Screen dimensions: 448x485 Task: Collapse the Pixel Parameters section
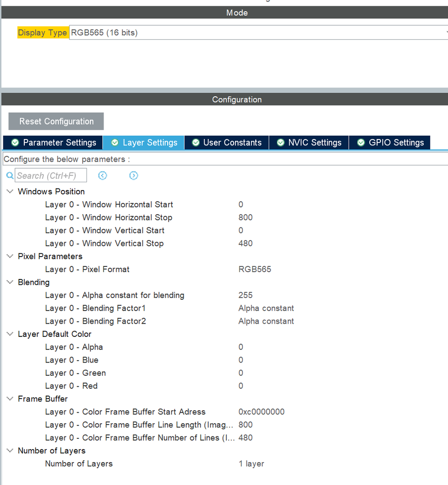click(x=10, y=256)
